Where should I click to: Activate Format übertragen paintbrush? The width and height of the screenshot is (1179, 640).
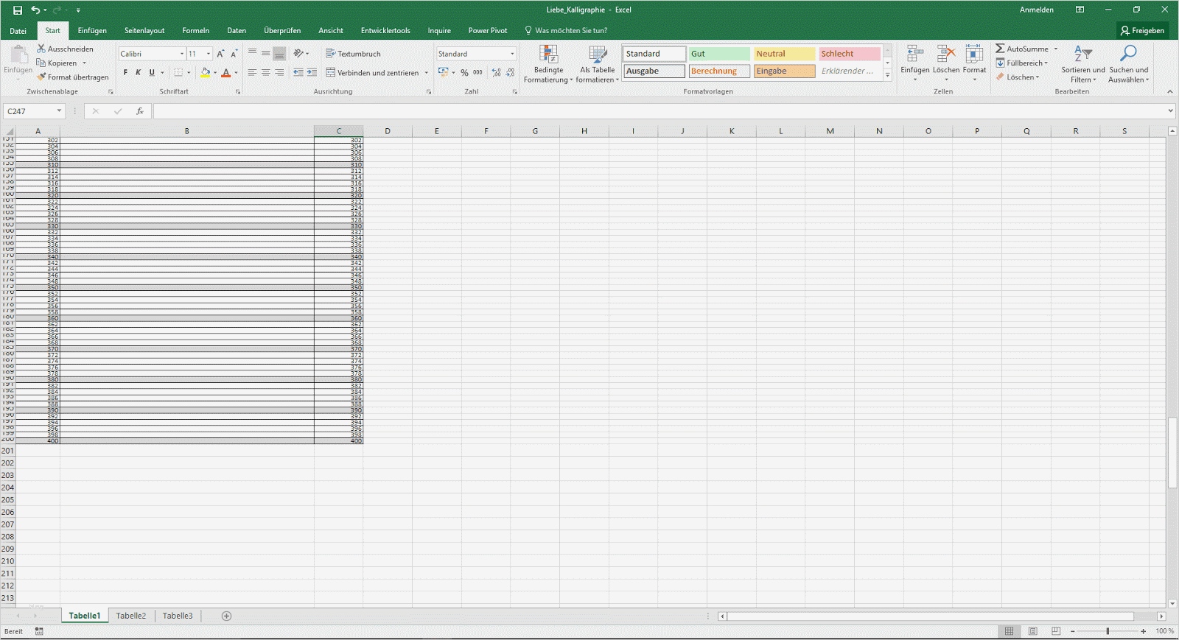coord(72,77)
